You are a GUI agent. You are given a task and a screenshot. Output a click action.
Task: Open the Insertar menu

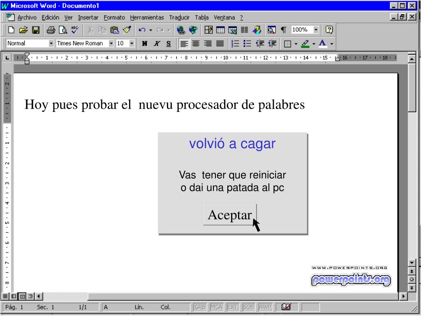point(88,17)
